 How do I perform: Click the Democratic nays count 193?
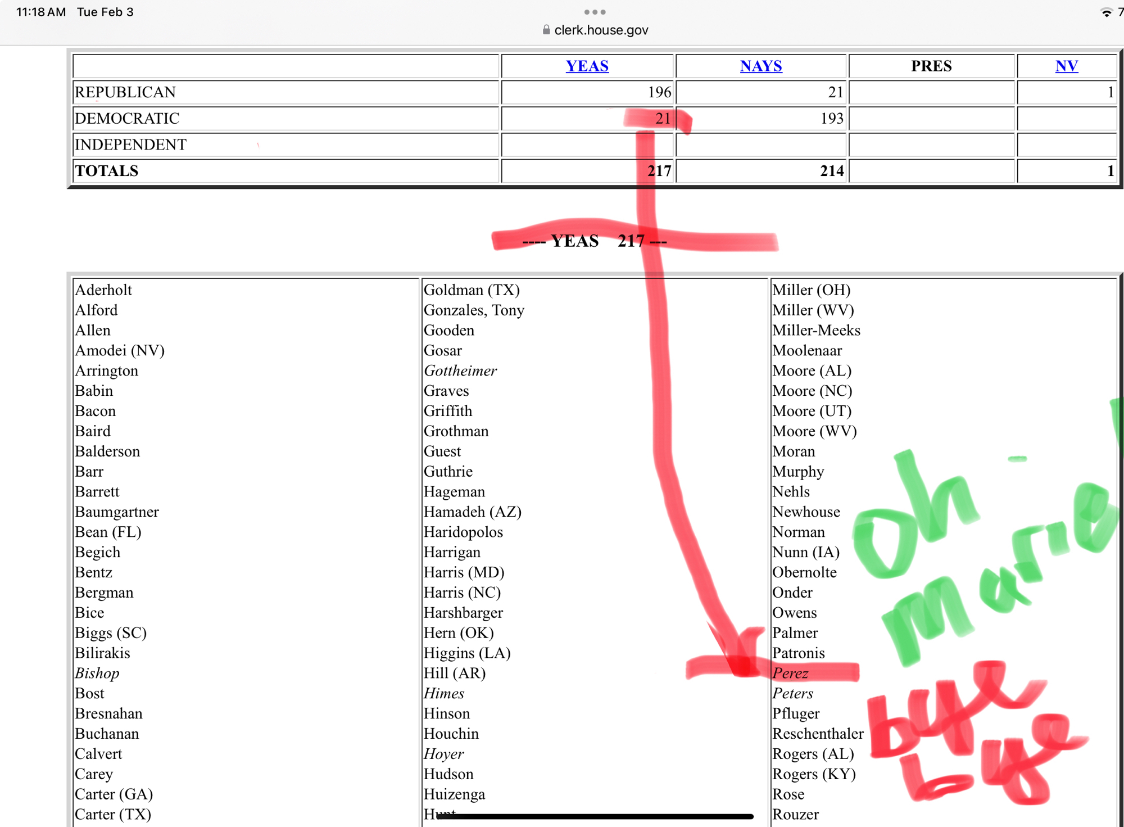(832, 118)
